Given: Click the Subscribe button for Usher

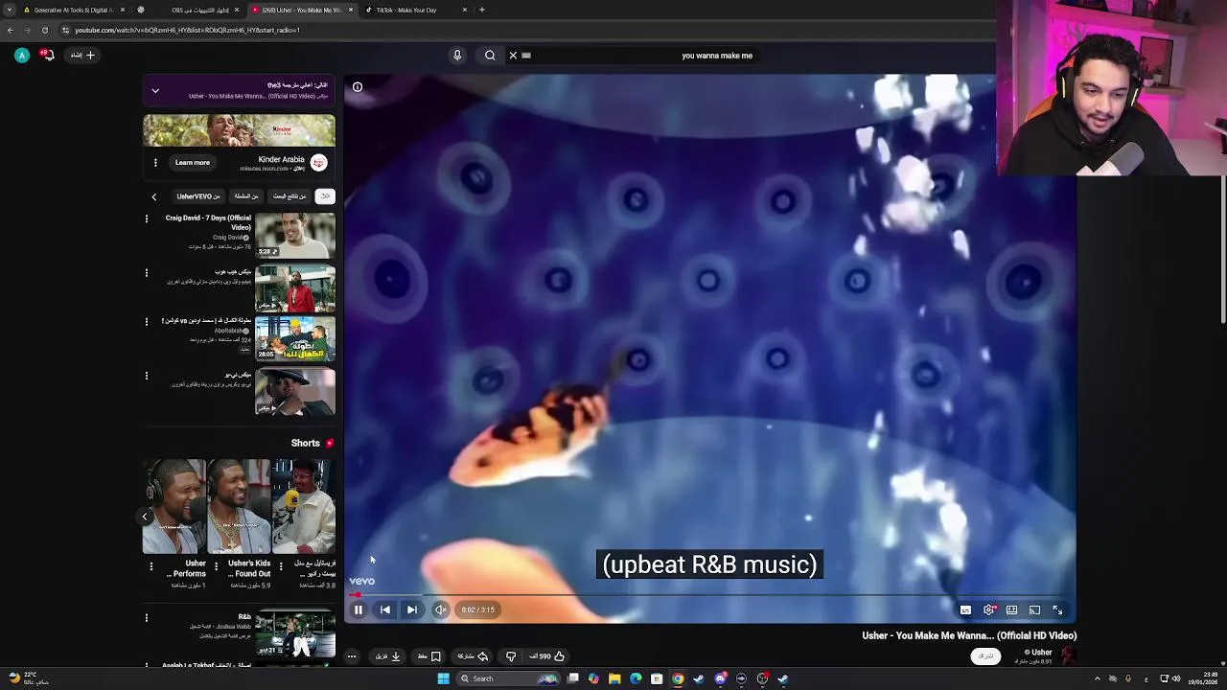Looking at the screenshot, I should pos(985,655).
